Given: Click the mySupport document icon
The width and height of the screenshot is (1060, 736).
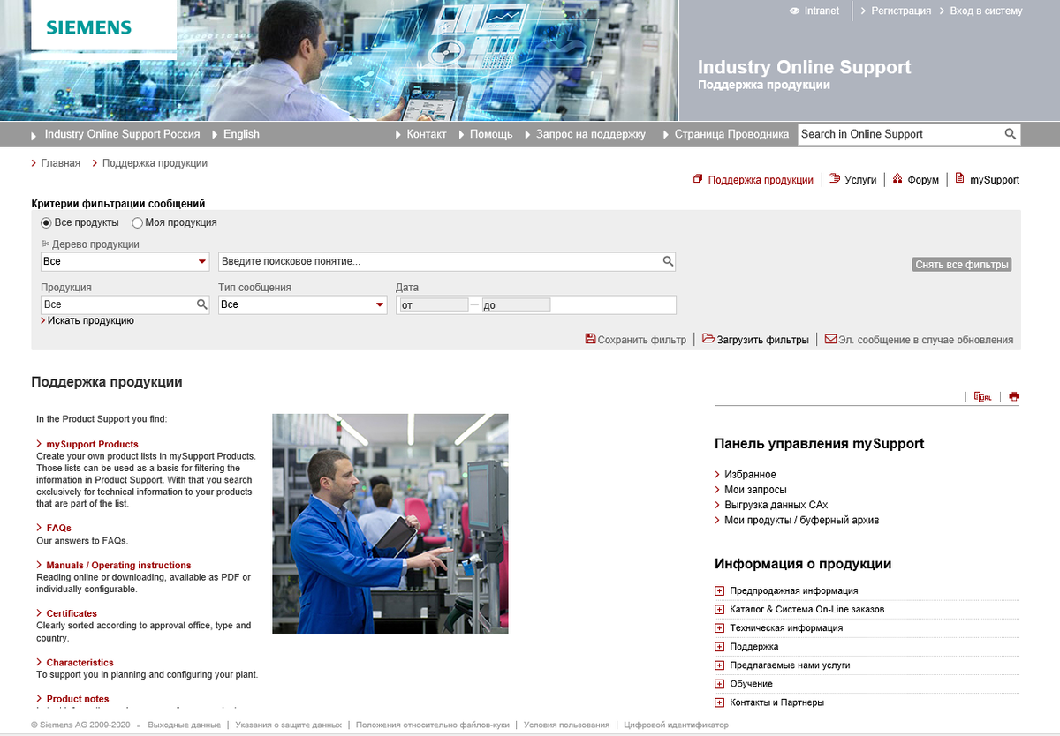Looking at the screenshot, I should click(959, 178).
